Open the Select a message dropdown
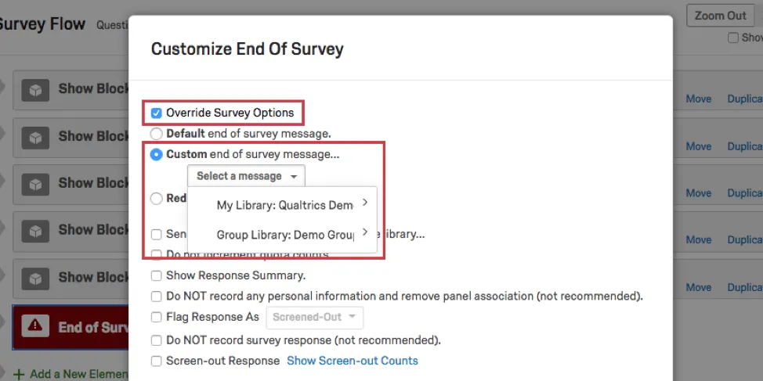Screen dimensions: 763x381 point(246,176)
